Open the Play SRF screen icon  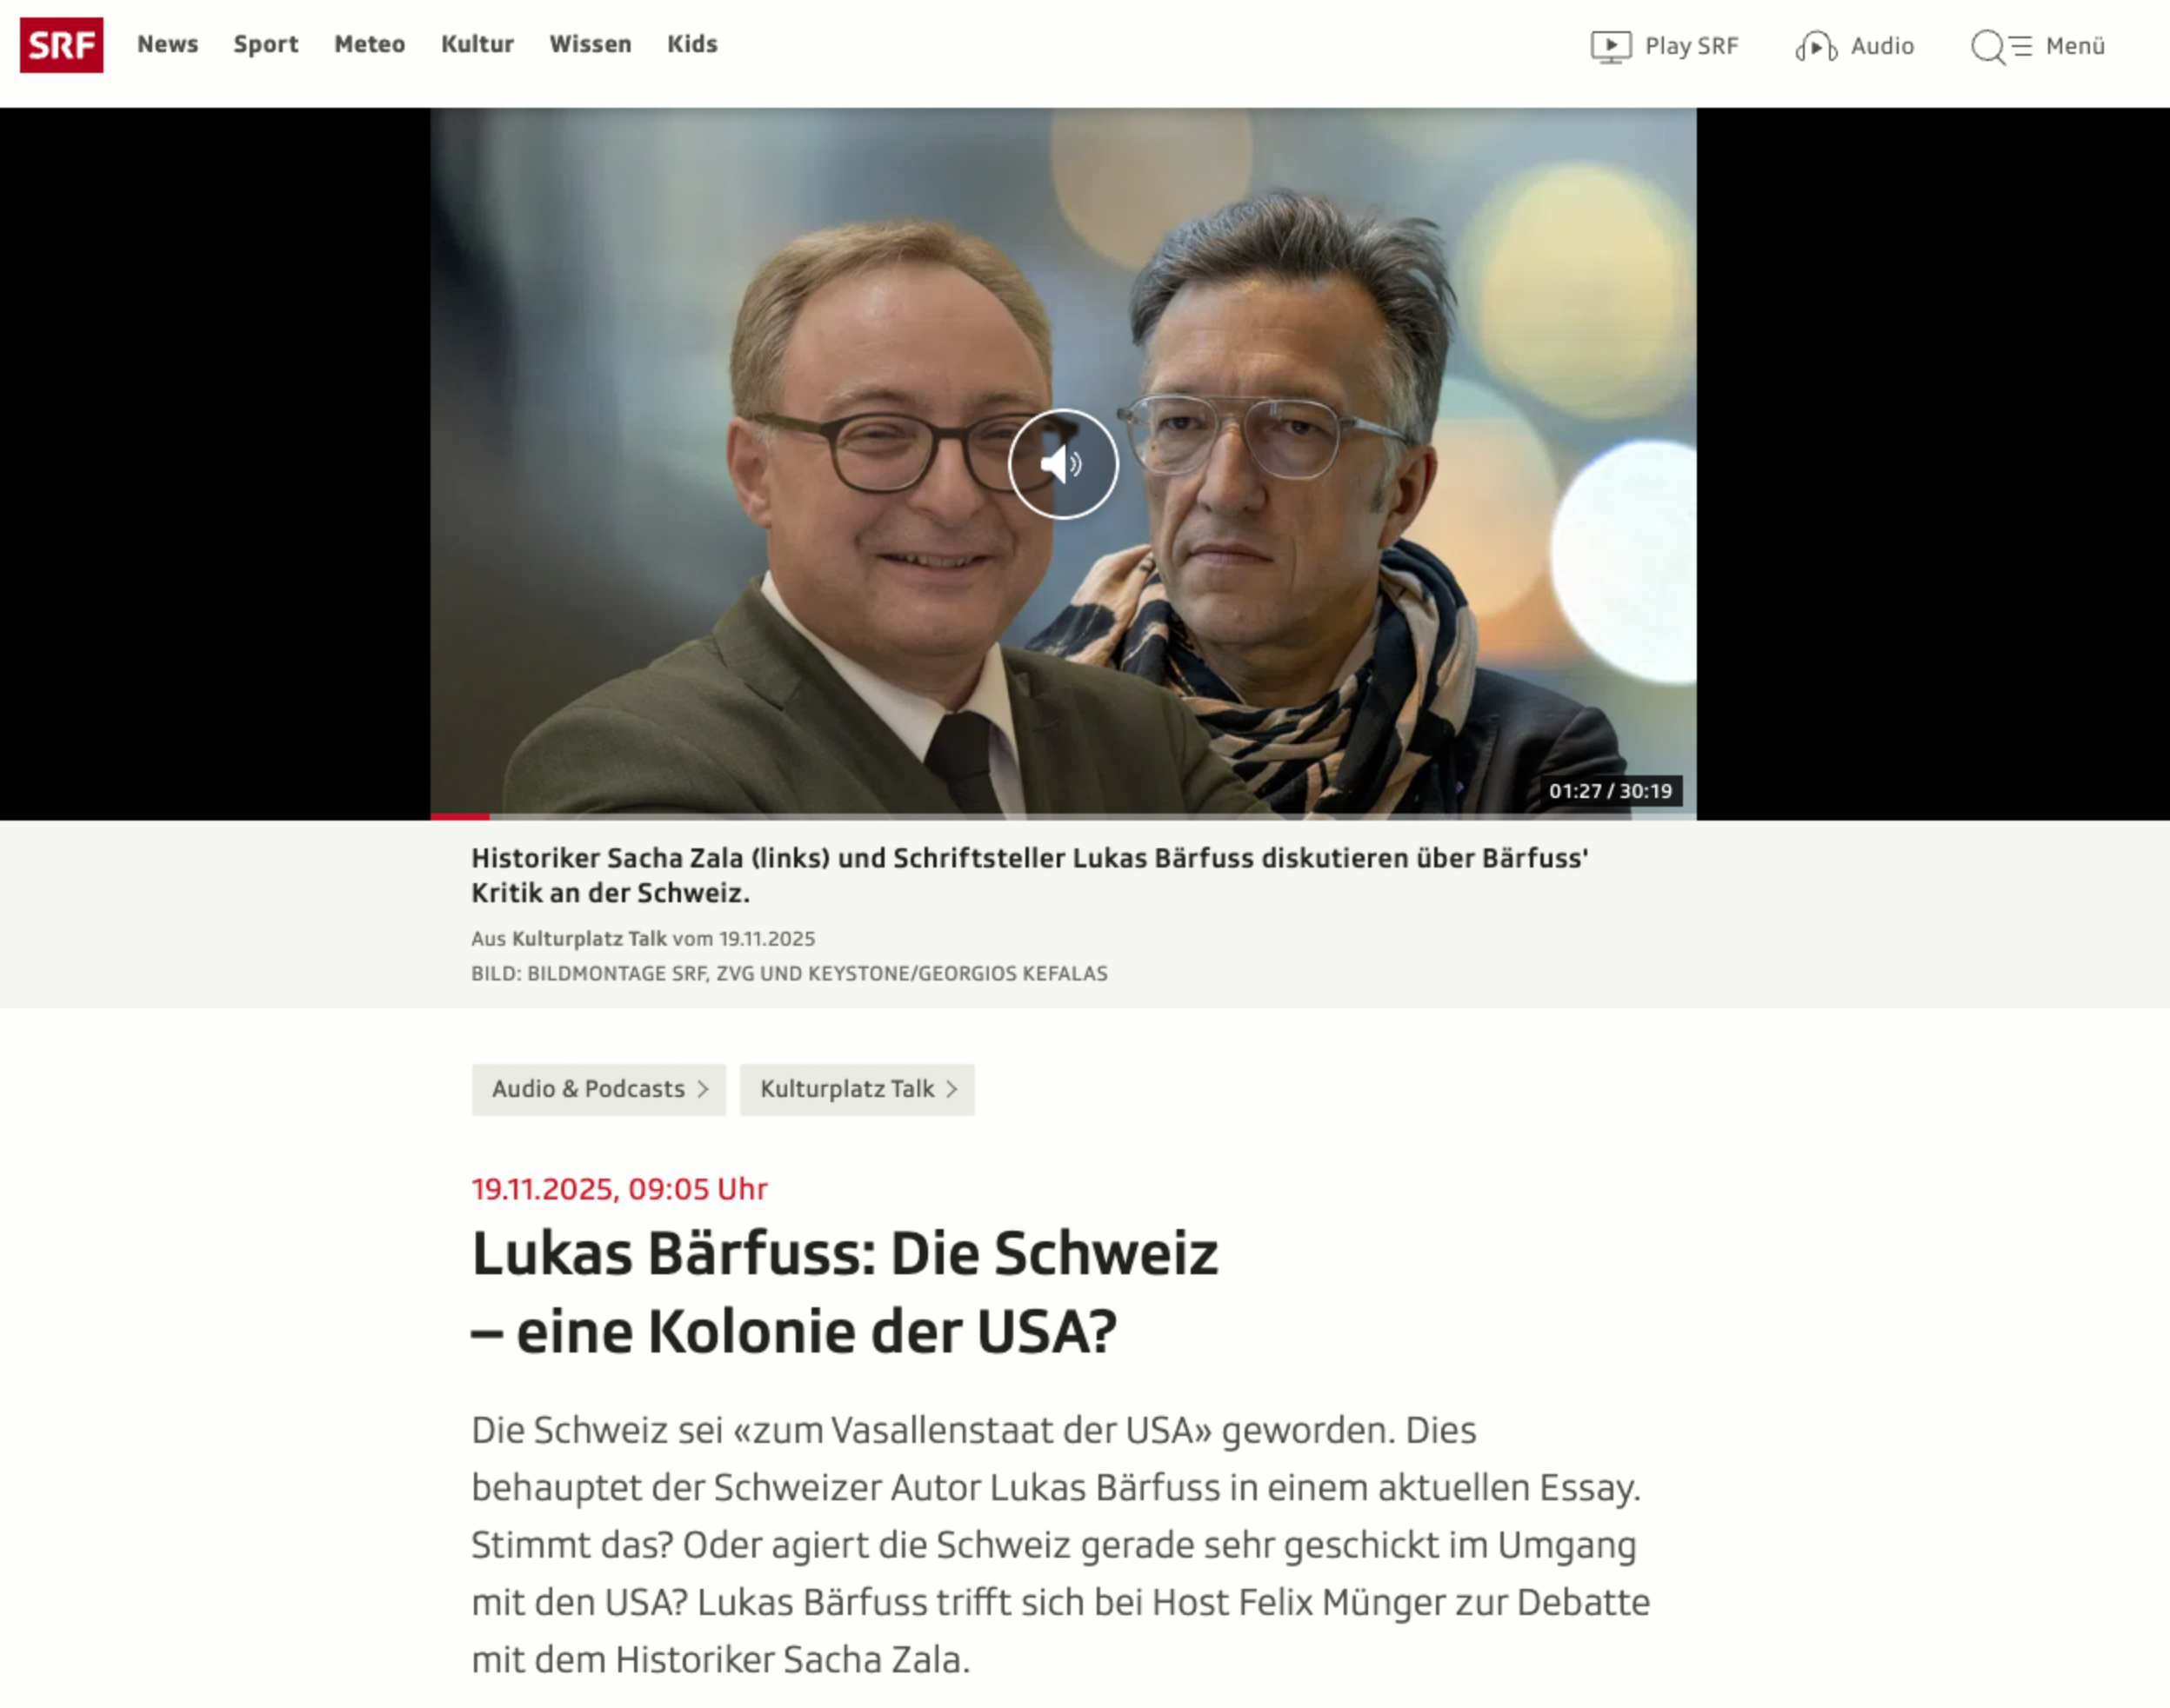tap(1611, 47)
